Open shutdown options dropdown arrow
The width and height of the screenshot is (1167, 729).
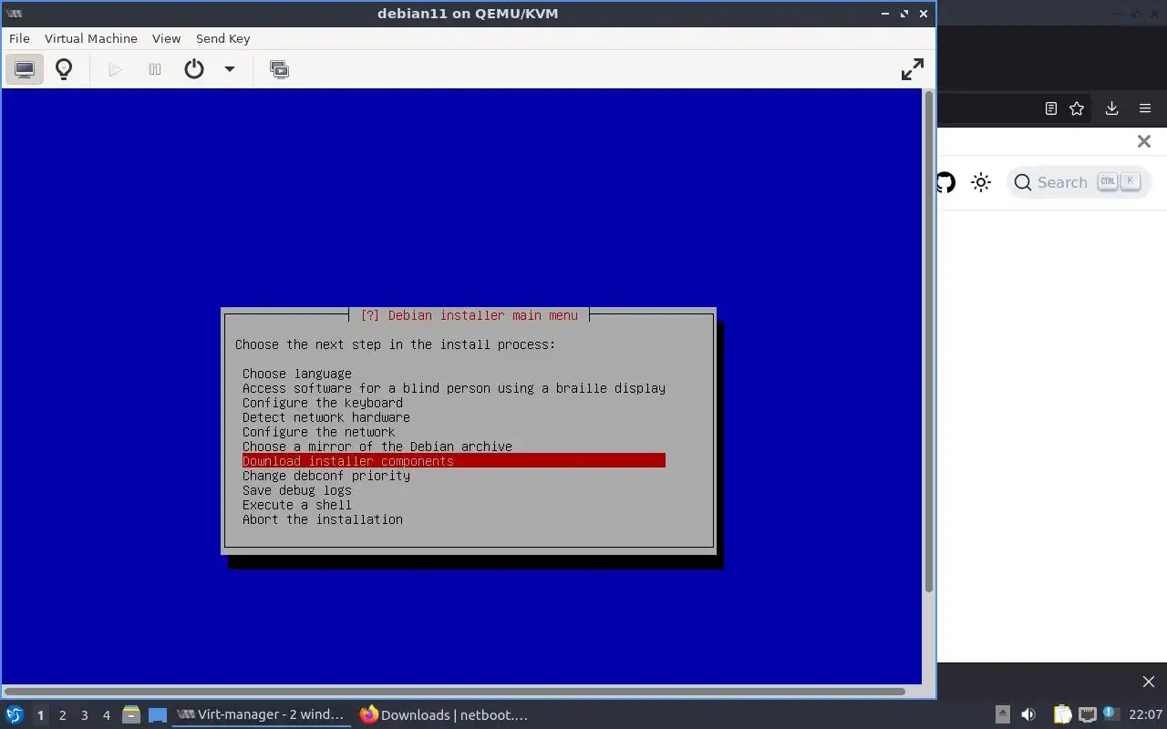(x=230, y=69)
